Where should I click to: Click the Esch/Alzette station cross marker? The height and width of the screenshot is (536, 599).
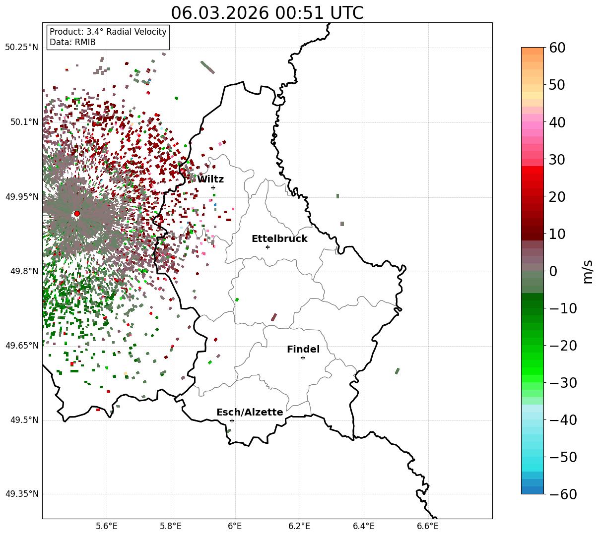coord(232,420)
